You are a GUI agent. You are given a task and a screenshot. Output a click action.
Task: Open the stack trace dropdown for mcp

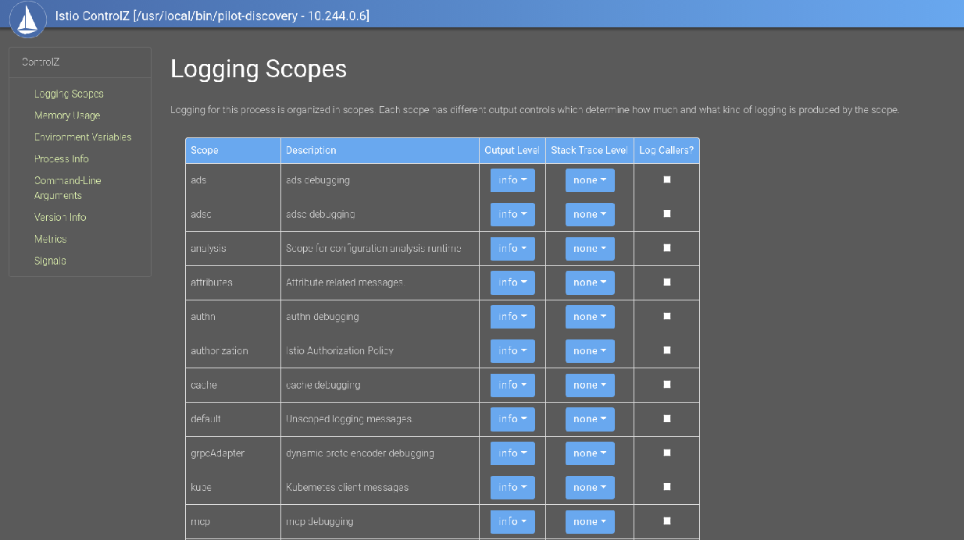coord(590,521)
